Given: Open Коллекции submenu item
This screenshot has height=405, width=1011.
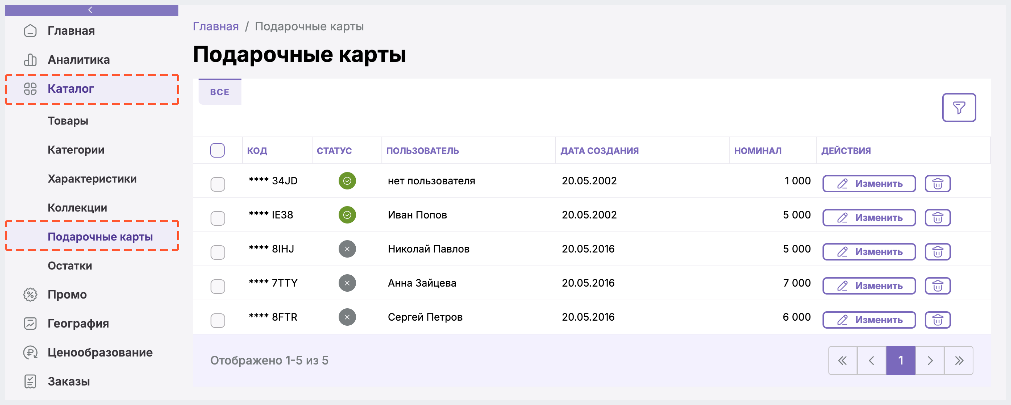Looking at the screenshot, I should (x=77, y=208).
